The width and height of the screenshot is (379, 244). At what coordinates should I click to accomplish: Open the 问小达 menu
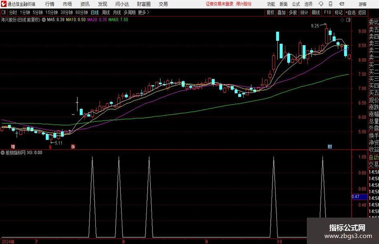[x=122, y=4]
